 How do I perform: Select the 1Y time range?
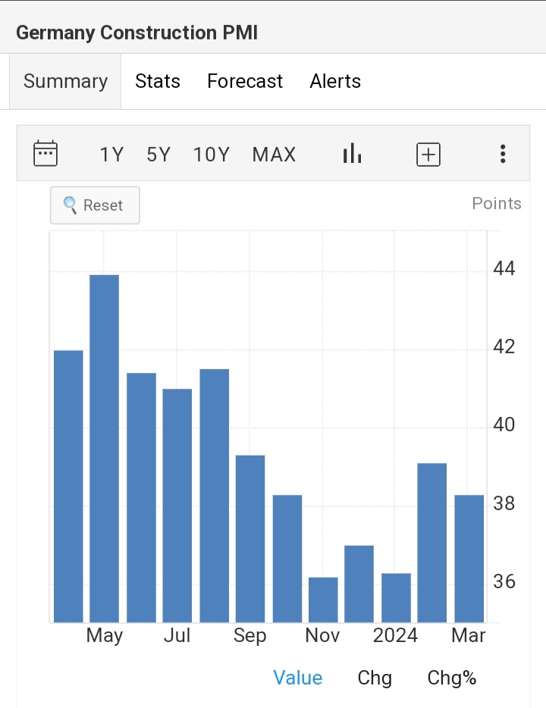[x=111, y=155]
